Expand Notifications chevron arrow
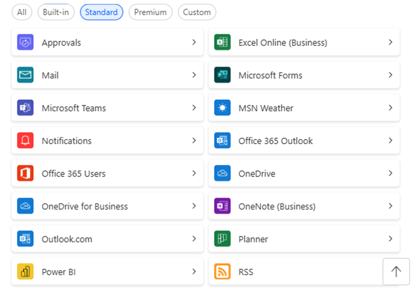 pyautogui.click(x=194, y=141)
